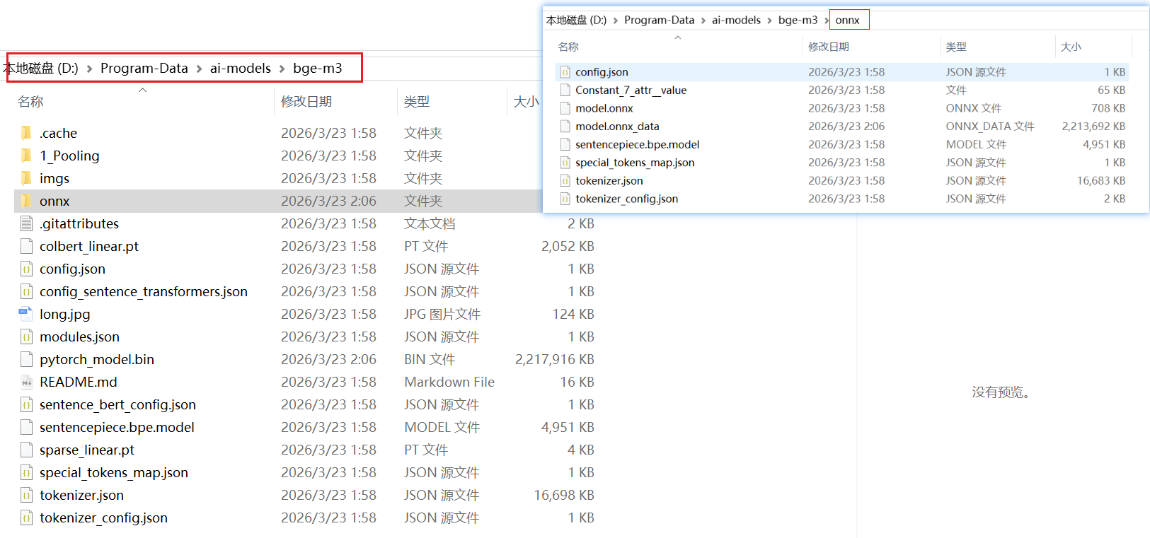Viewport: 1150px width, 538px height.
Task: Click the 1_Pooling folder icon
Action: pos(26,156)
